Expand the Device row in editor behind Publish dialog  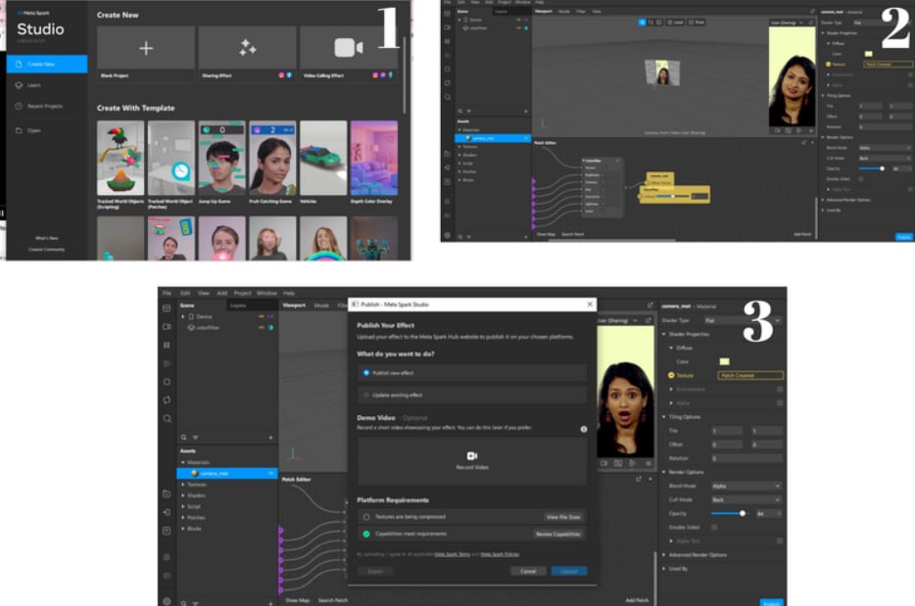[183, 317]
